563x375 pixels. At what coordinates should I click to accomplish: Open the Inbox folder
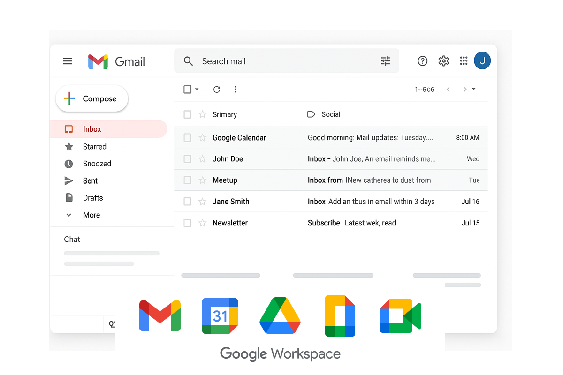(x=108, y=129)
